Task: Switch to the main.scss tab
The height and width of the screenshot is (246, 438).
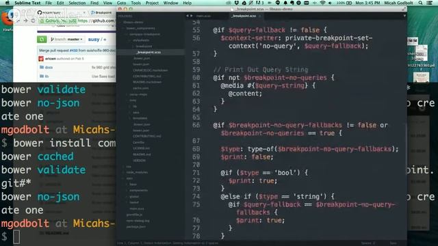Action: click(x=204, y=16)
